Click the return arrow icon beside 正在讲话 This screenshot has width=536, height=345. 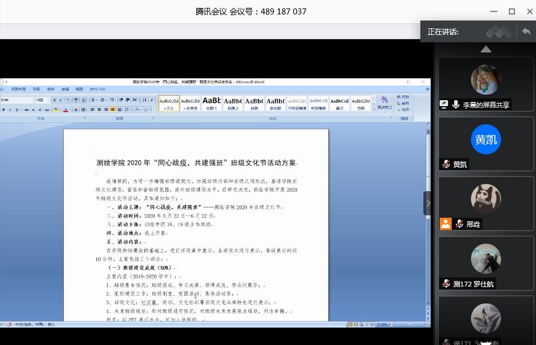click(526, 31)
